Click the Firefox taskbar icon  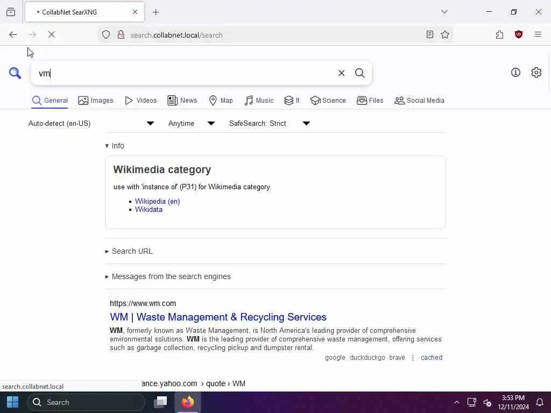click(187, 402)
